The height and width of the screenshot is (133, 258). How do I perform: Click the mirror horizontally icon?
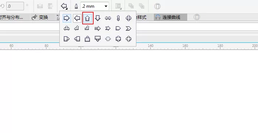pos(40,6)
